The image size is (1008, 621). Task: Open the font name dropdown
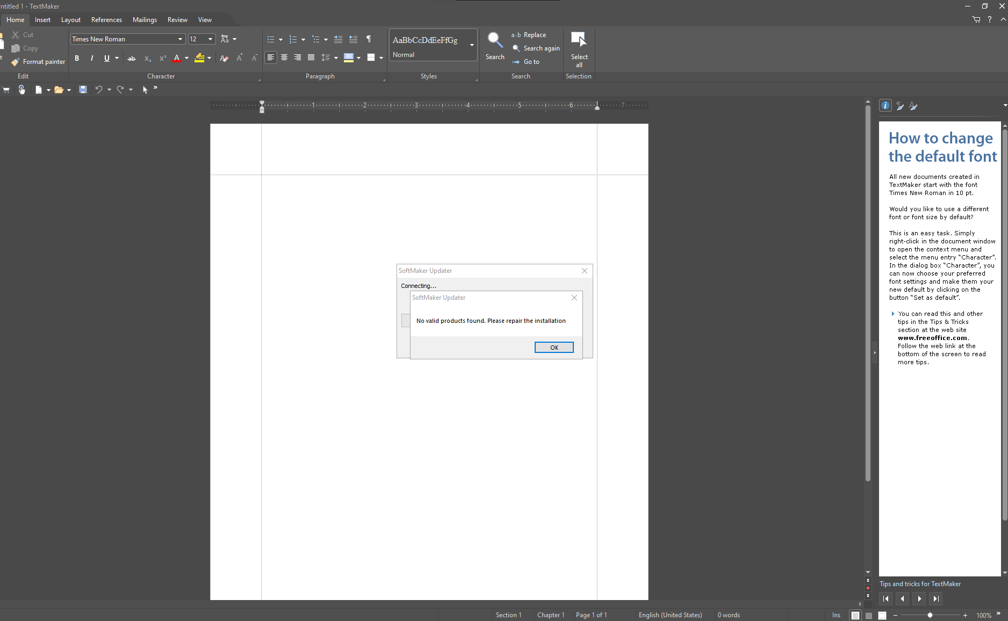(x=181, y=39)
